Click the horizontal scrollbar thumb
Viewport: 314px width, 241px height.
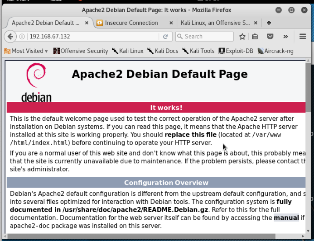(141, 236)
